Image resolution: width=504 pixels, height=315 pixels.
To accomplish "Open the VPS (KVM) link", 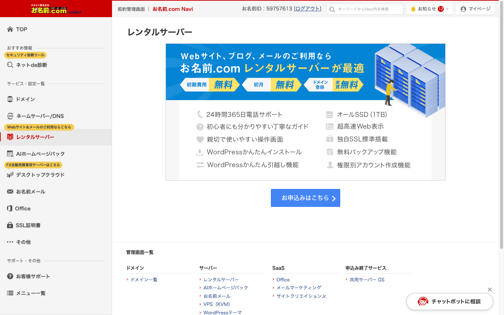I will (x=217, y=304).
